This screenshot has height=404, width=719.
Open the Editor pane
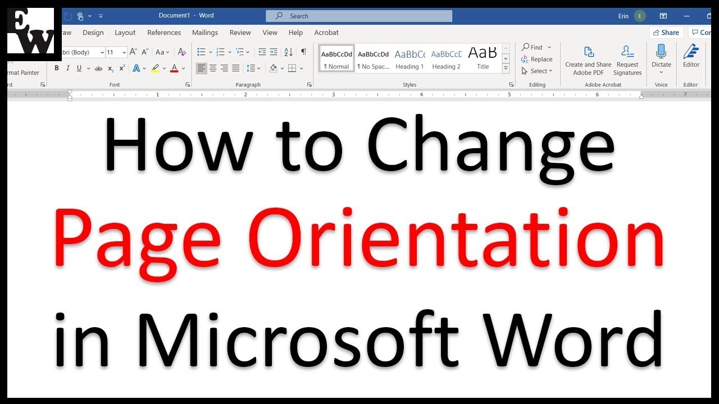point(691,57)
